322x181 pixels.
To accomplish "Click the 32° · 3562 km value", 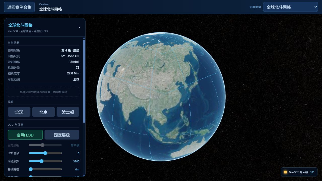I will click(70, 56).
